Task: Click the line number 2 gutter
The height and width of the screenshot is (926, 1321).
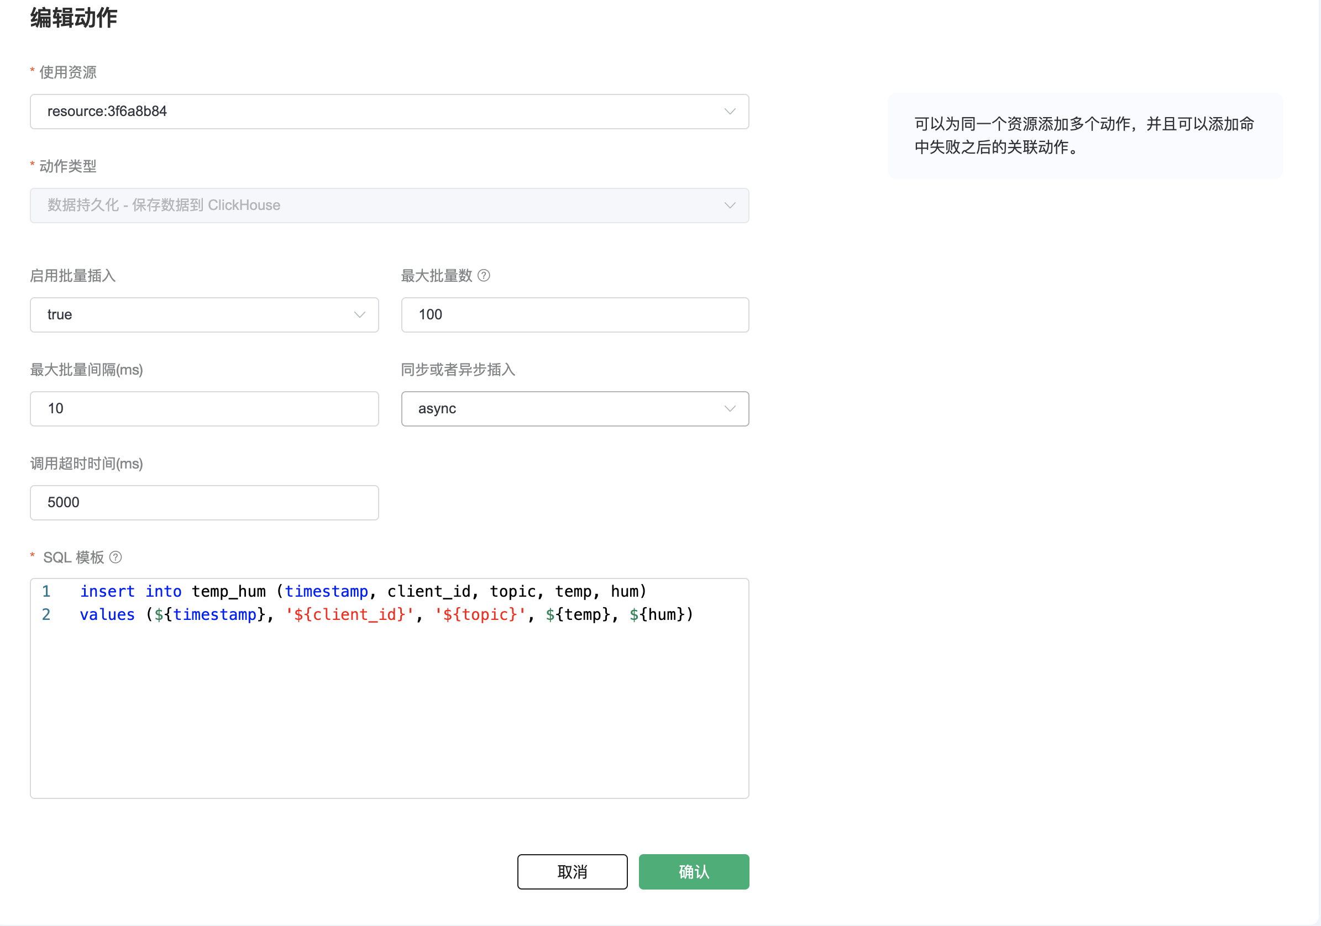Action: (46, 615)
